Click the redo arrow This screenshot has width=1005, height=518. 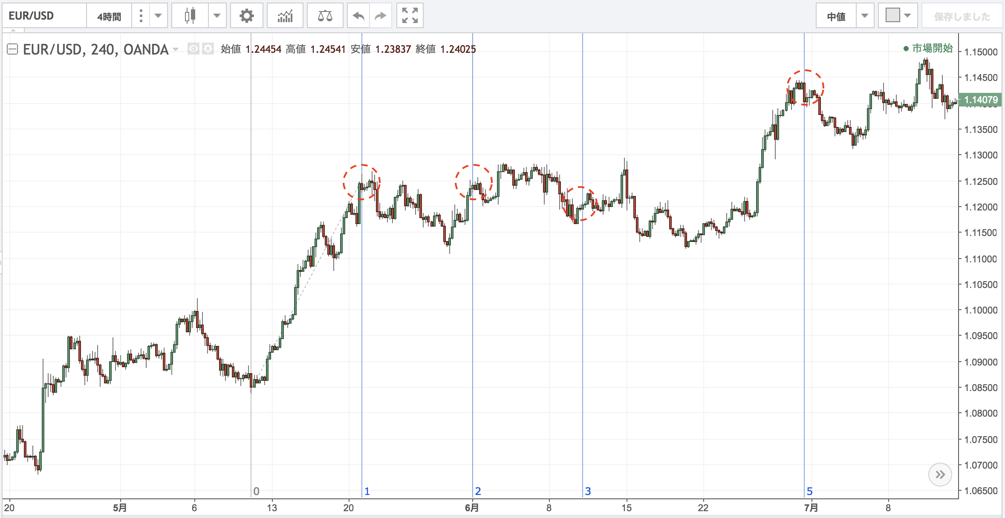(380, 16)
